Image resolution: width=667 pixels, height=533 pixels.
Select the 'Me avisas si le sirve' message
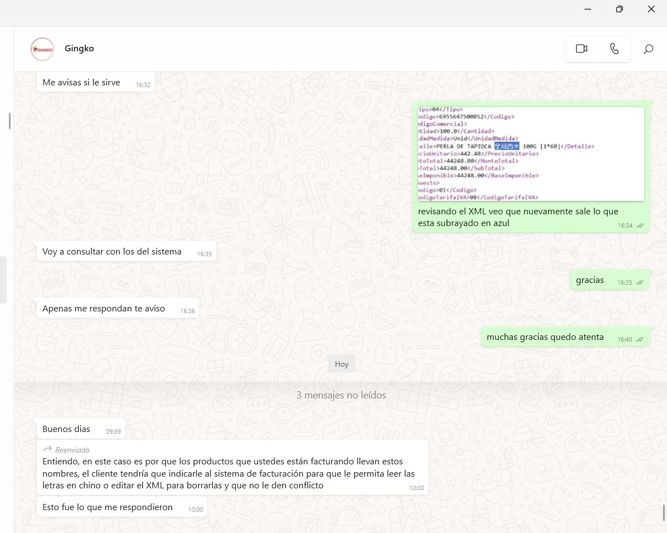pos(81,83)
